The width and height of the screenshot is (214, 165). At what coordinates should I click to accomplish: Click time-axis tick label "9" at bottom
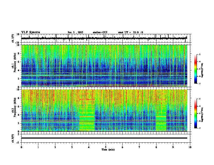(173, 147)
